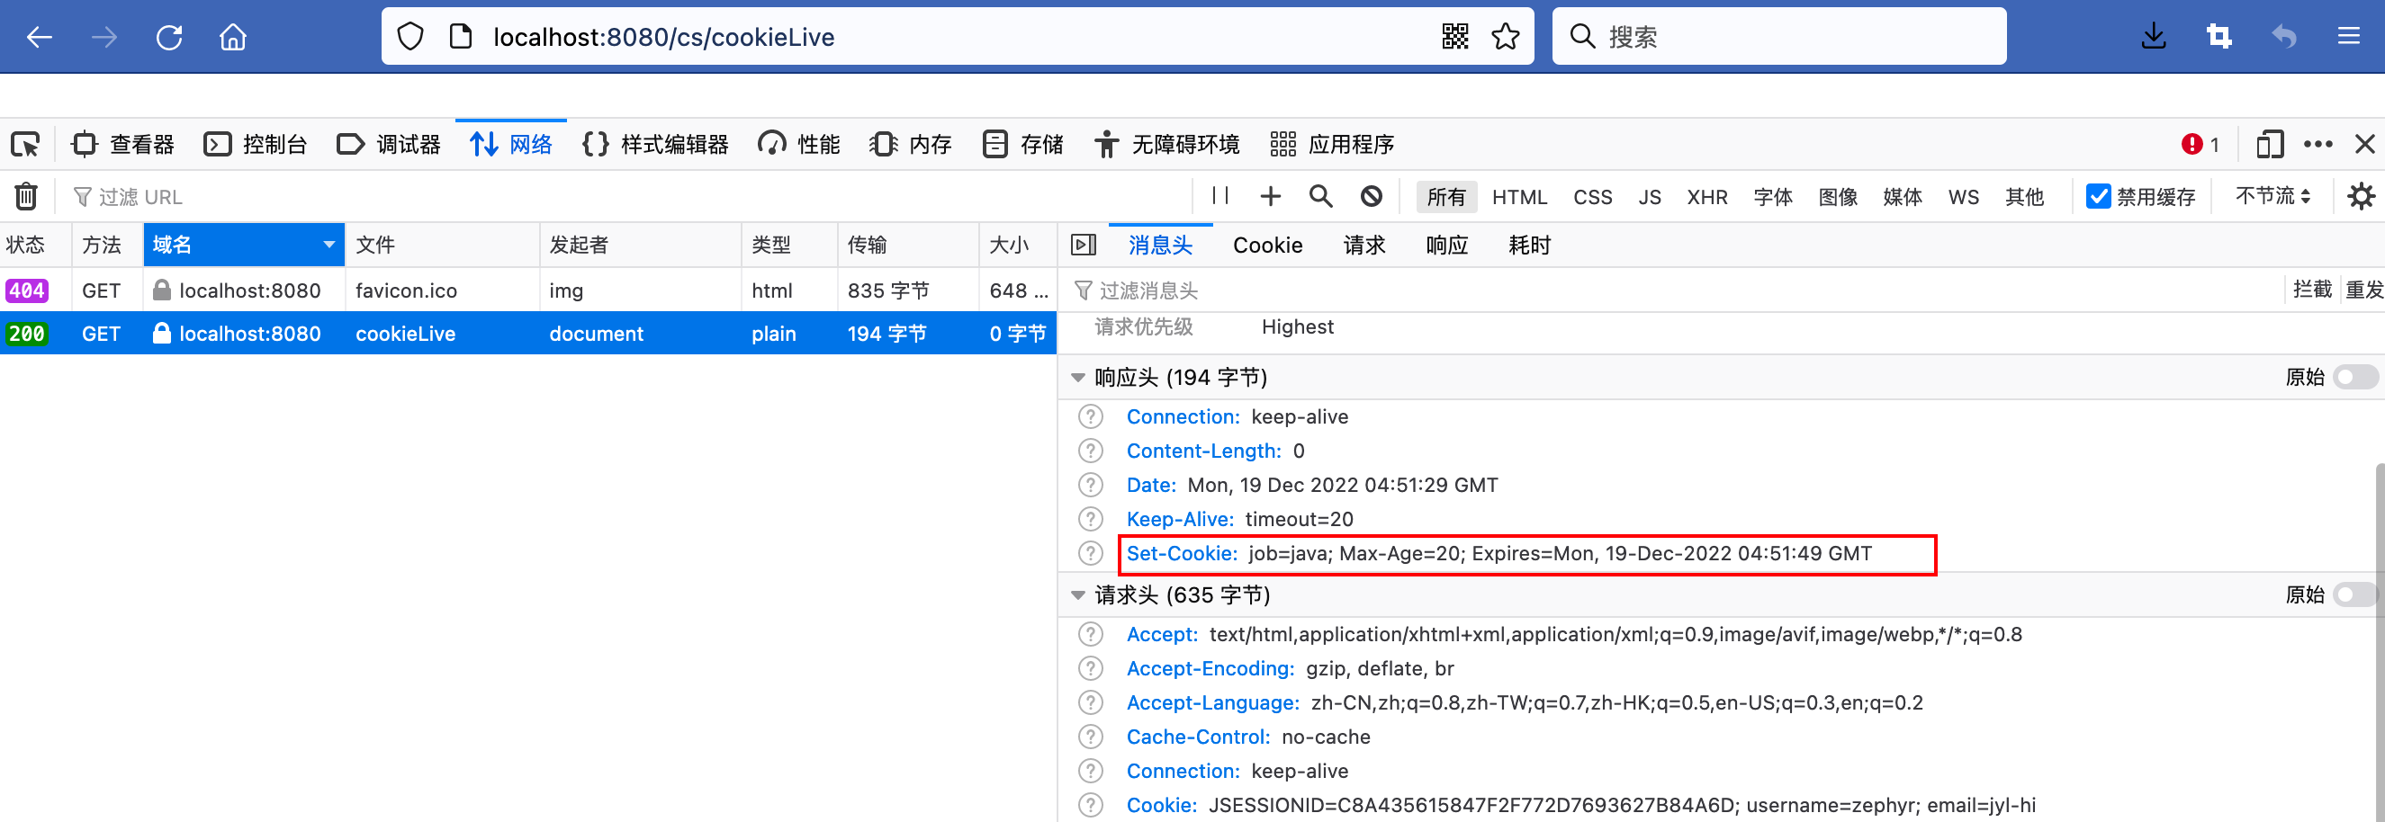Open the Cookie details tab

pyautogui.click(x=1267, y=246)
